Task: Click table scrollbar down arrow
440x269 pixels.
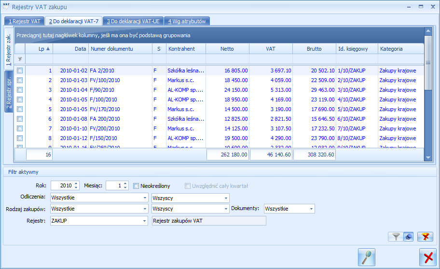Action: 428,158
